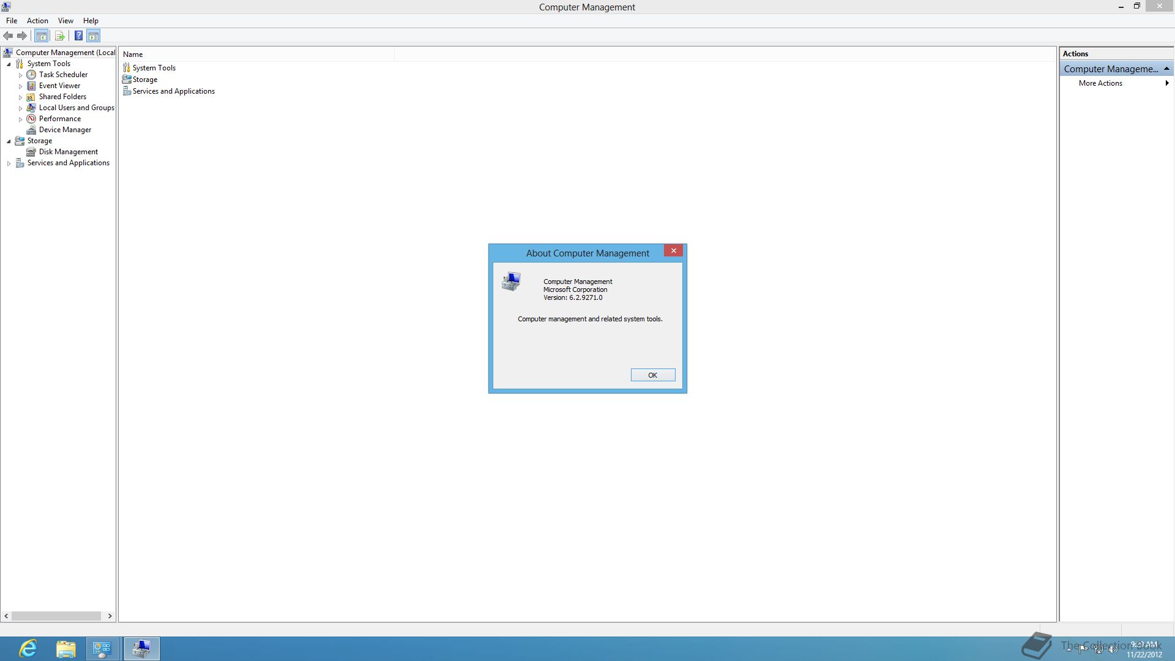The image size is (1175, 661).
Task: Open the More Actions submenu
Action: tap(1100, 83)
